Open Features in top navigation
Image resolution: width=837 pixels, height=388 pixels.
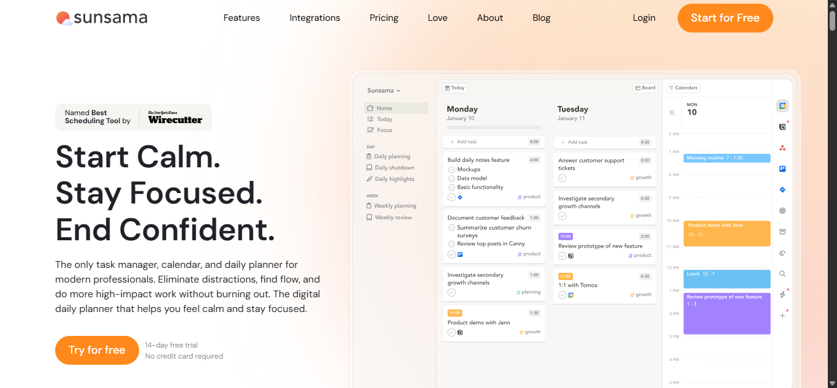click(241, 18)
